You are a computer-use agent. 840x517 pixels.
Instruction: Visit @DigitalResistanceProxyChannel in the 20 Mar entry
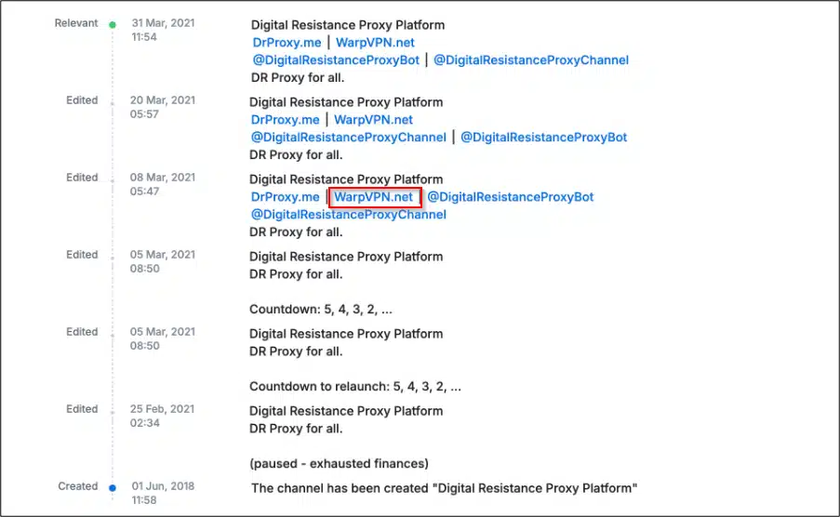click(348, 138)
